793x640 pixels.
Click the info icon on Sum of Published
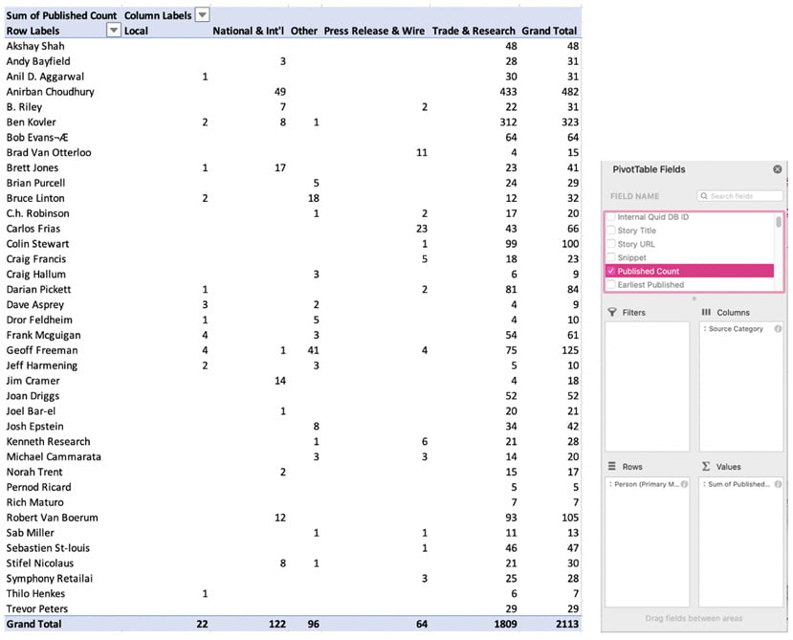point(778,484)
